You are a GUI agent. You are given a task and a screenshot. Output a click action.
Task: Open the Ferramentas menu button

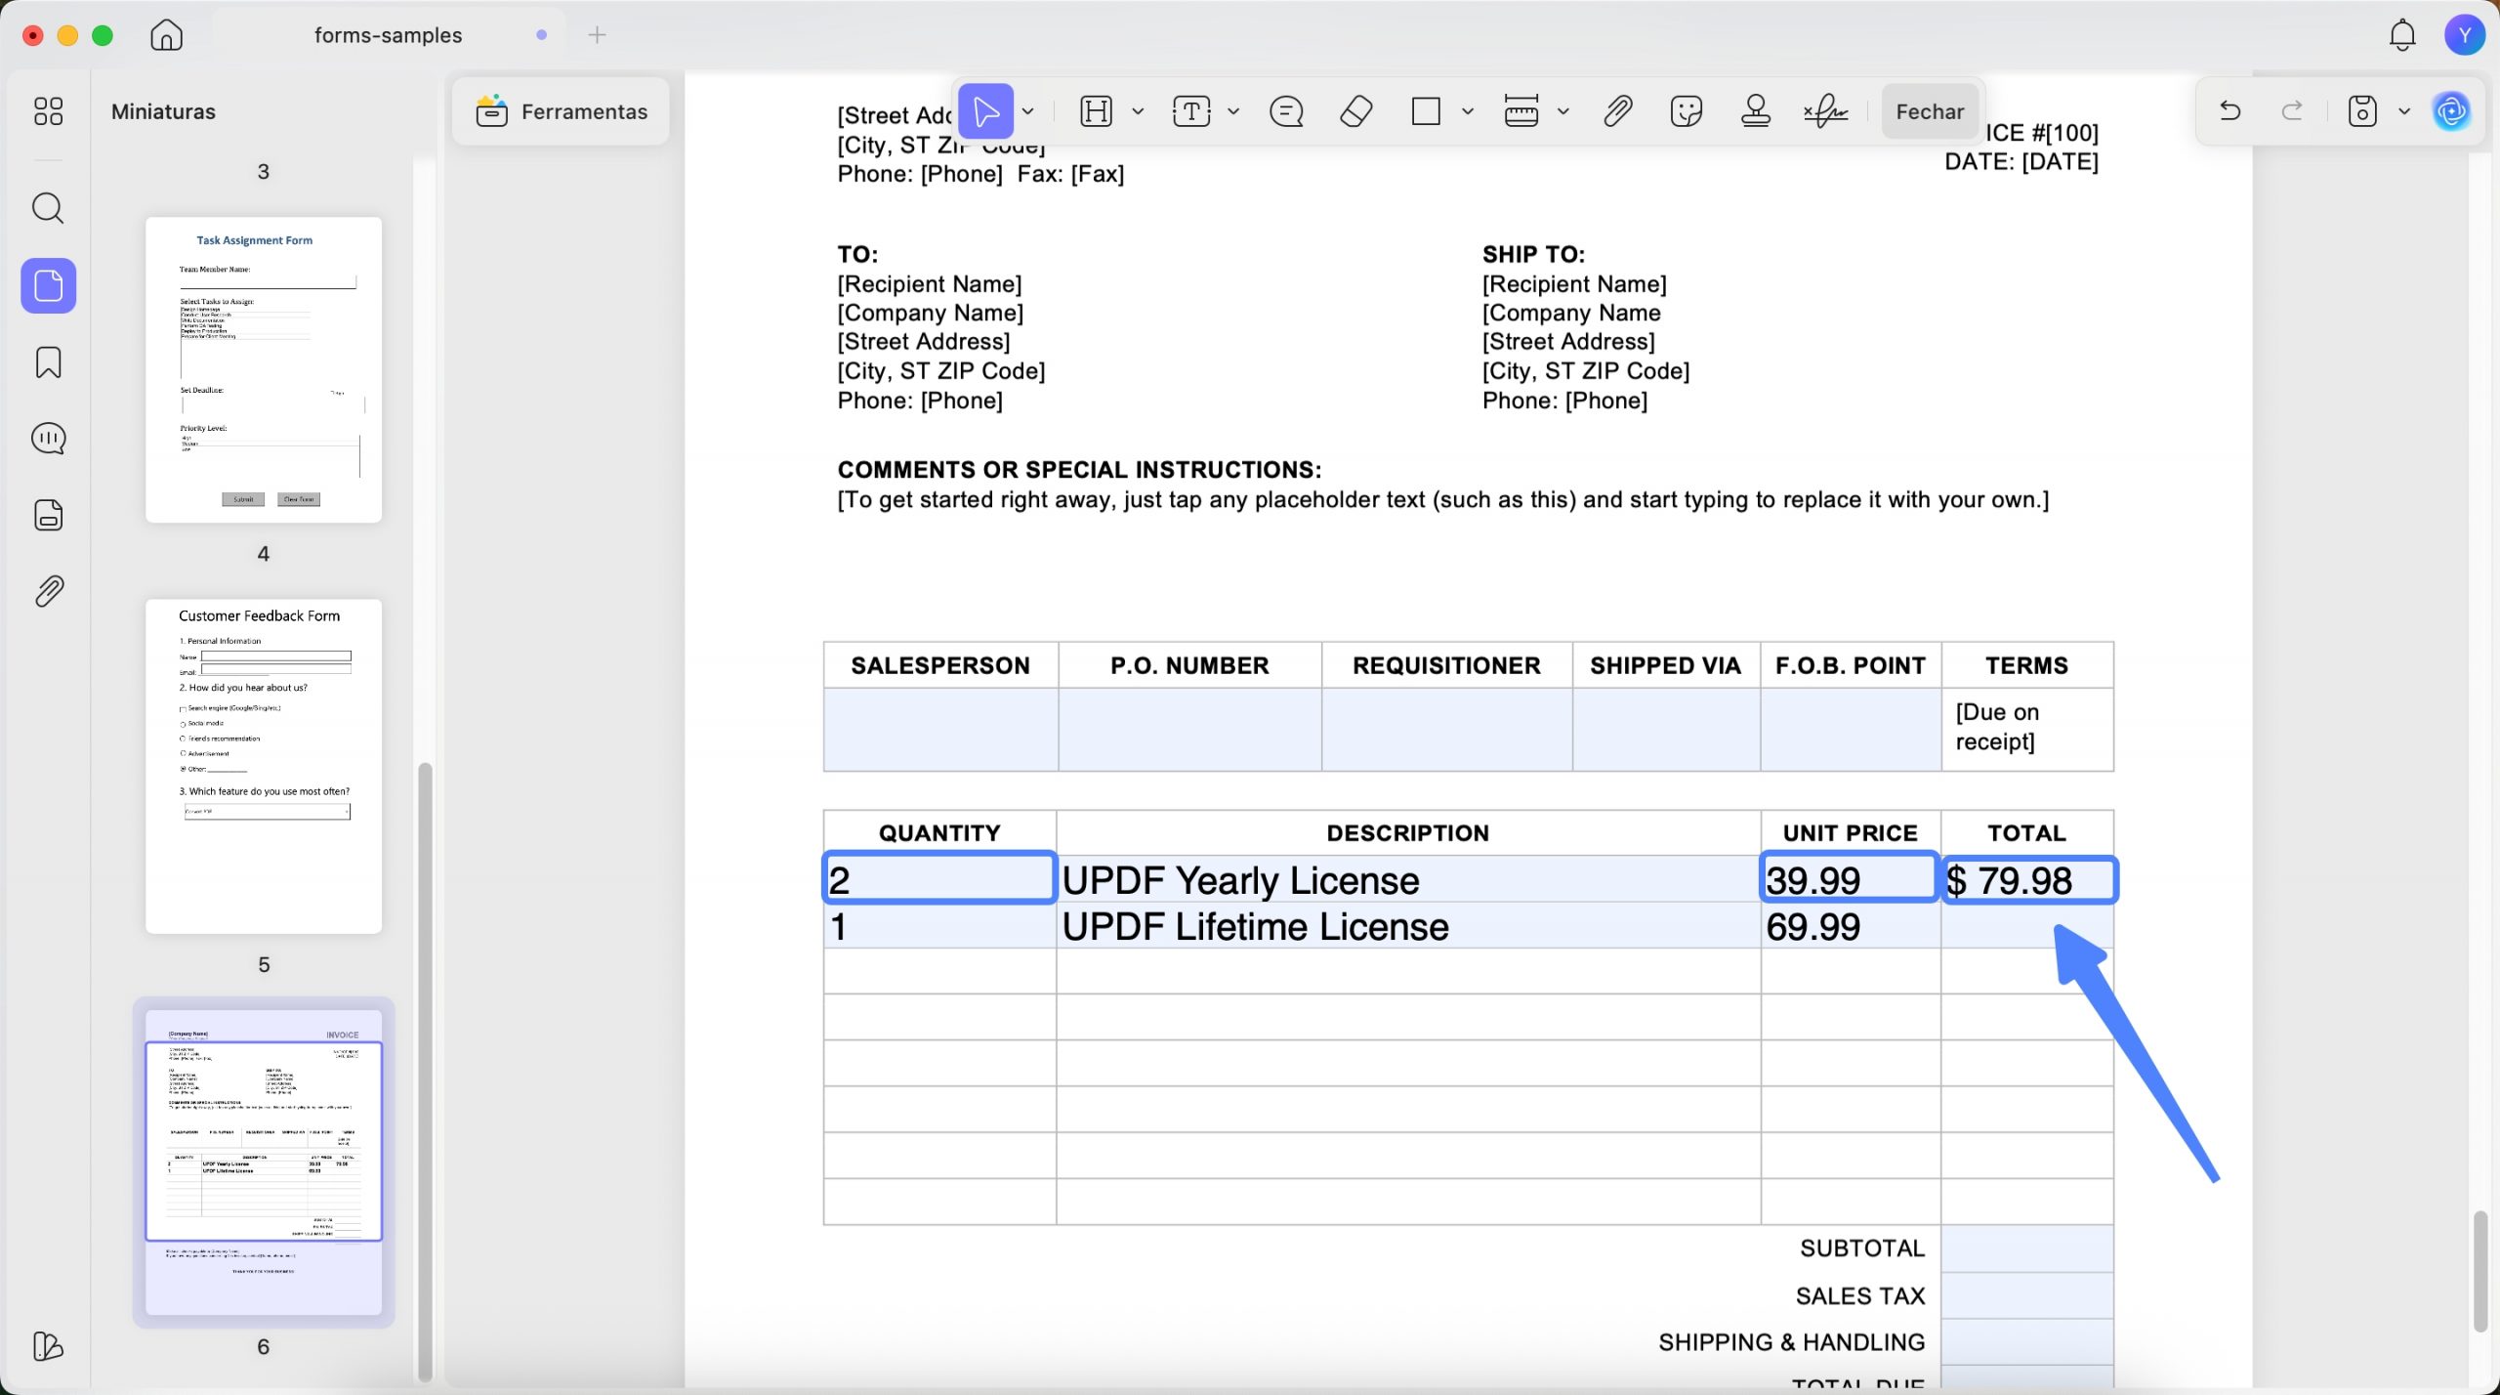click(562, 111)
